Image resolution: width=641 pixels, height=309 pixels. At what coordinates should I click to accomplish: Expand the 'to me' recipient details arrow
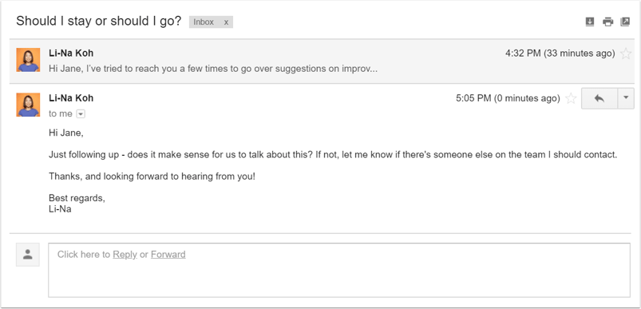coord(81,114)
